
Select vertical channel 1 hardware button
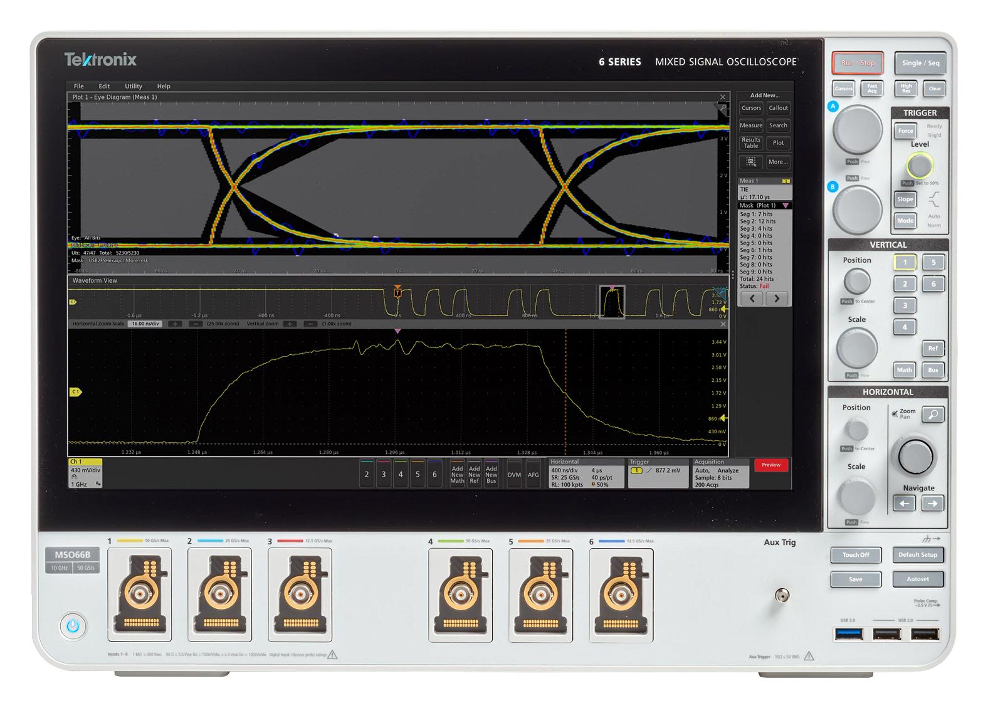tap(905, 262)
